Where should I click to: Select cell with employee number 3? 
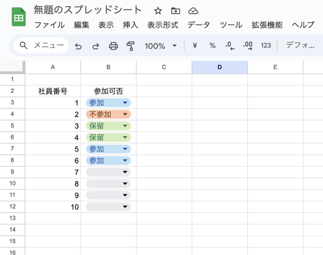pos(53,126)
